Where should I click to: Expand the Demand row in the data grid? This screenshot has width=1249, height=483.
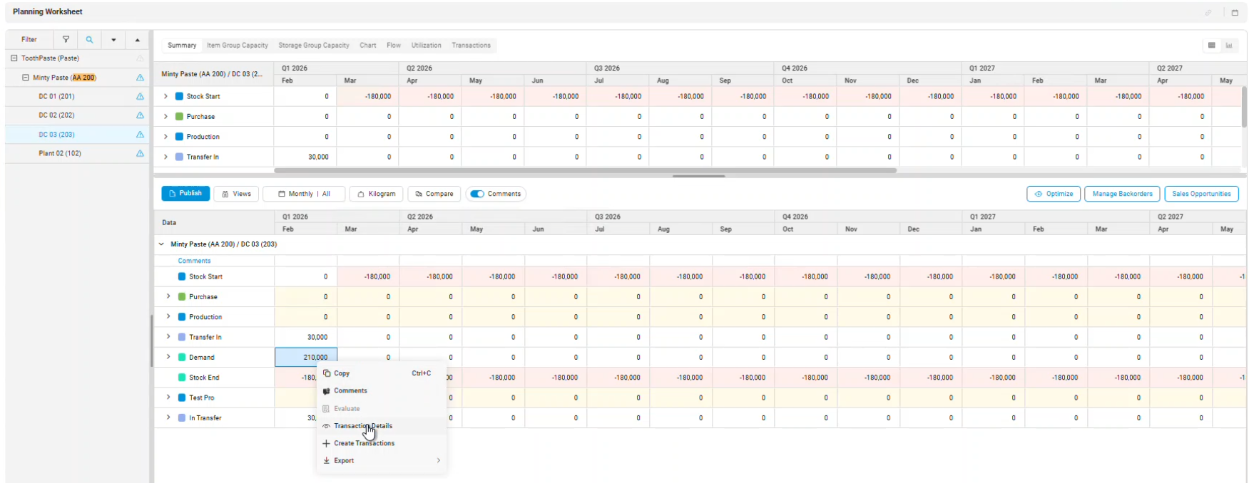tap(168, 357)
